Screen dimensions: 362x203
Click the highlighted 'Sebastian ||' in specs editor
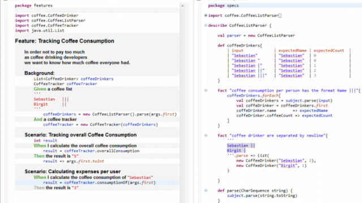click(241, 145)
